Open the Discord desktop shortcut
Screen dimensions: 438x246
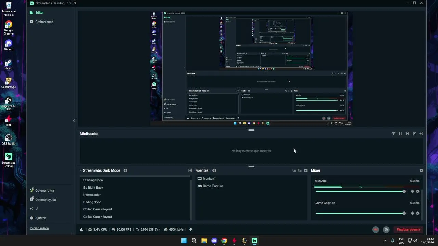(9, 45)
